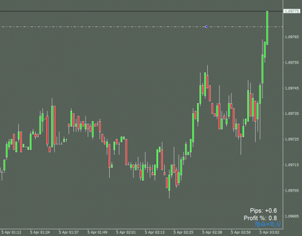Click the blue Virgo symbol under Profit %

(x=258, y=224)
